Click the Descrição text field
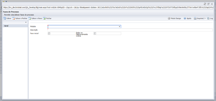 (x=130, y=30)
